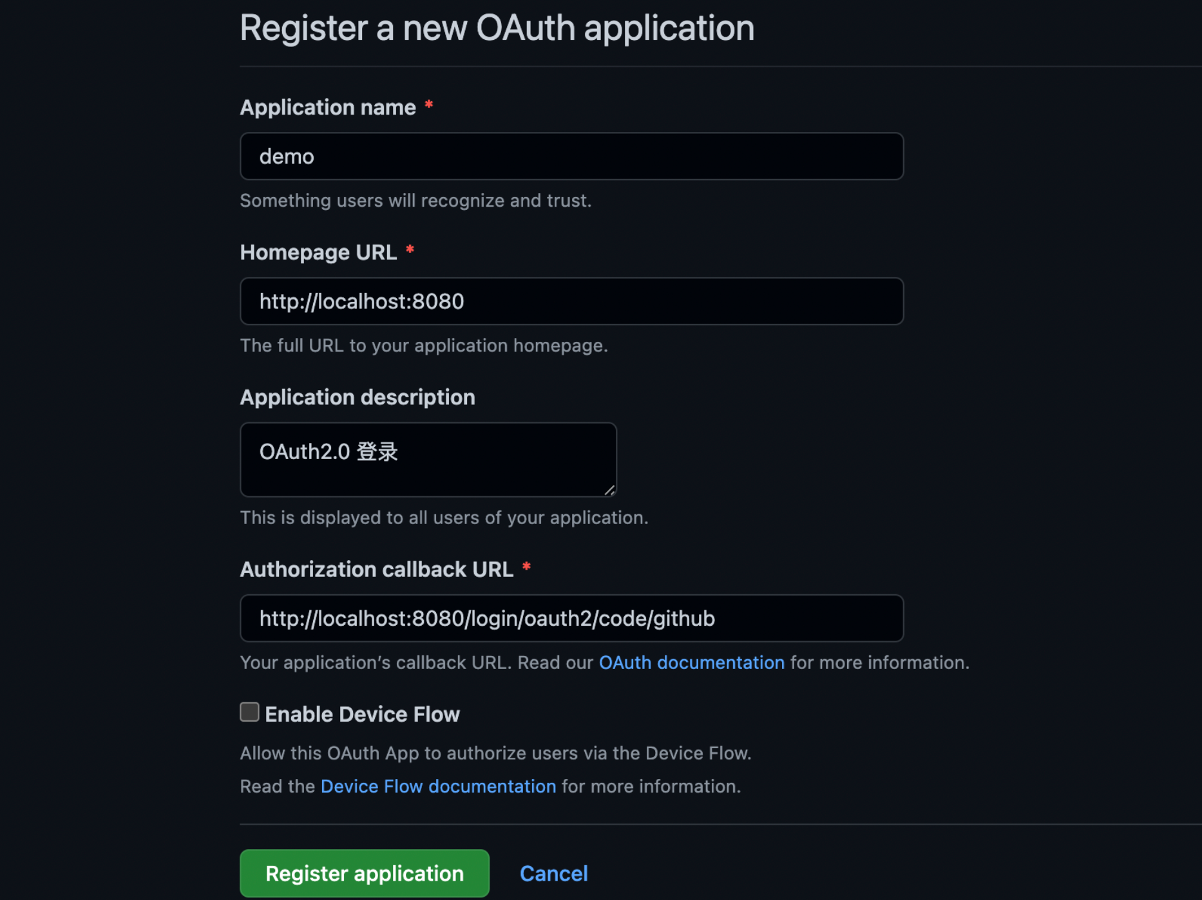Click inside the Application description textarea

tap(428, 459)
